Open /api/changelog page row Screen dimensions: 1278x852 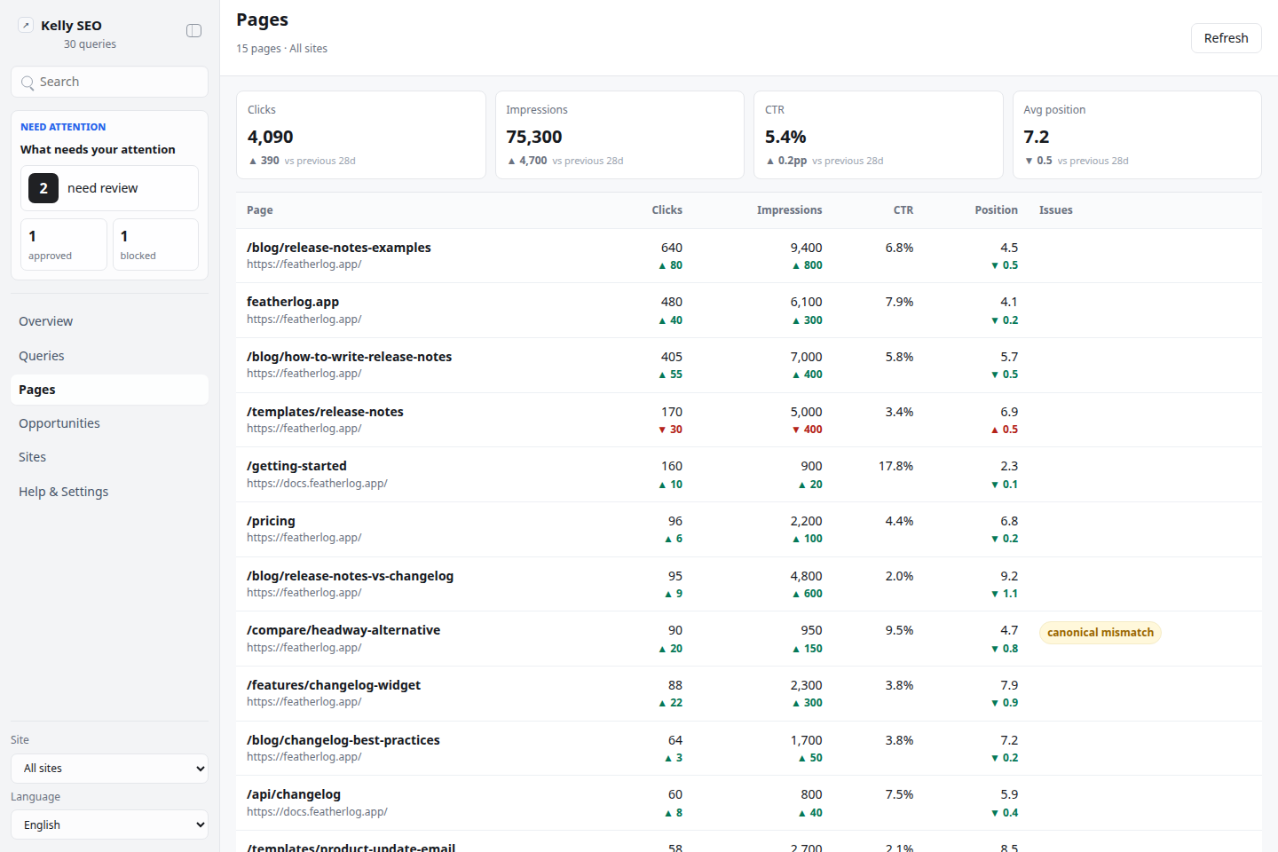(x=749, y=803)
